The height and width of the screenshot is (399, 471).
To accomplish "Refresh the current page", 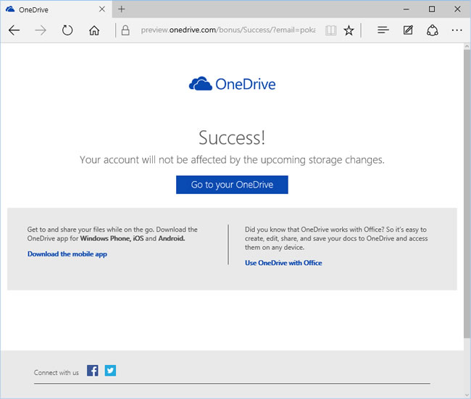I will coord(67,30).
